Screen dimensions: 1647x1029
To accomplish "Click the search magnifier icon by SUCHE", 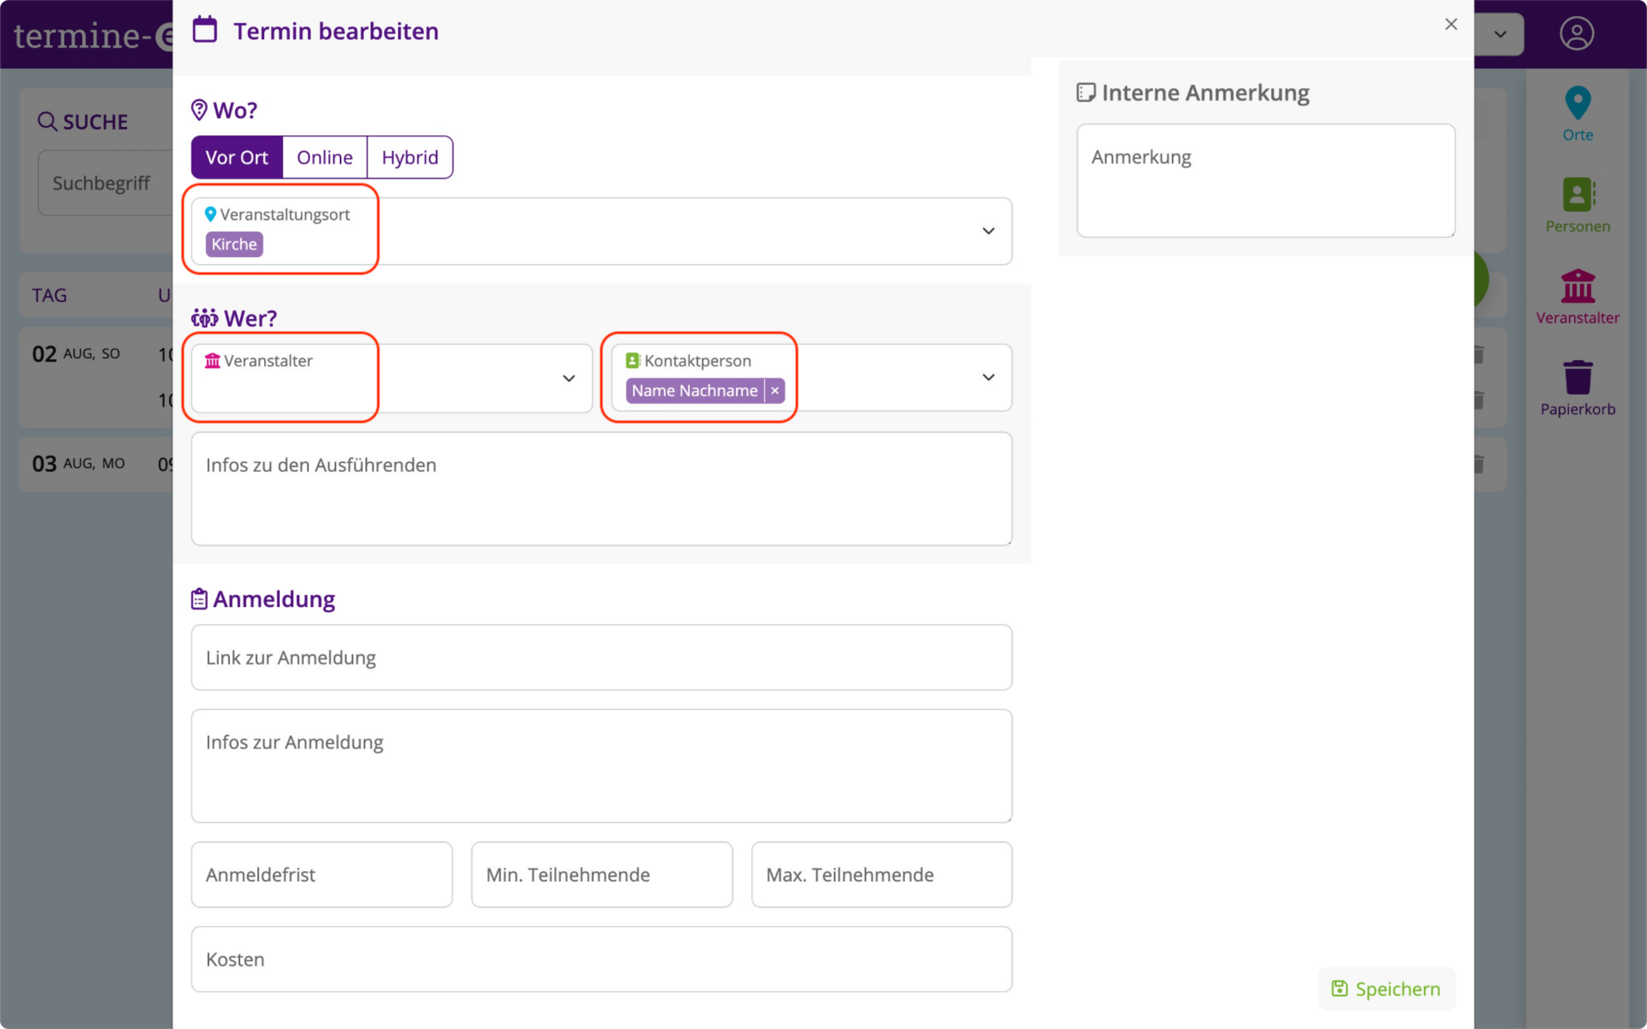I will 47,122.
